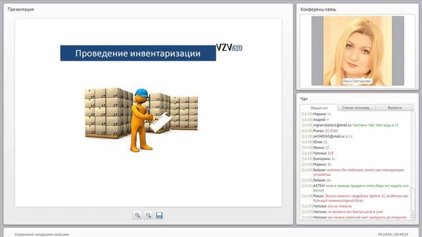Click the Конференц-связь panel title

[x=318, y=9]
